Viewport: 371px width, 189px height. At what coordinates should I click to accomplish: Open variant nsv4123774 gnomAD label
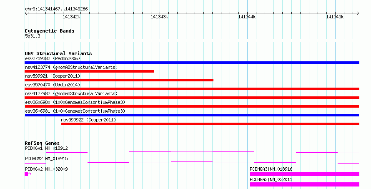tap(71, 67)
